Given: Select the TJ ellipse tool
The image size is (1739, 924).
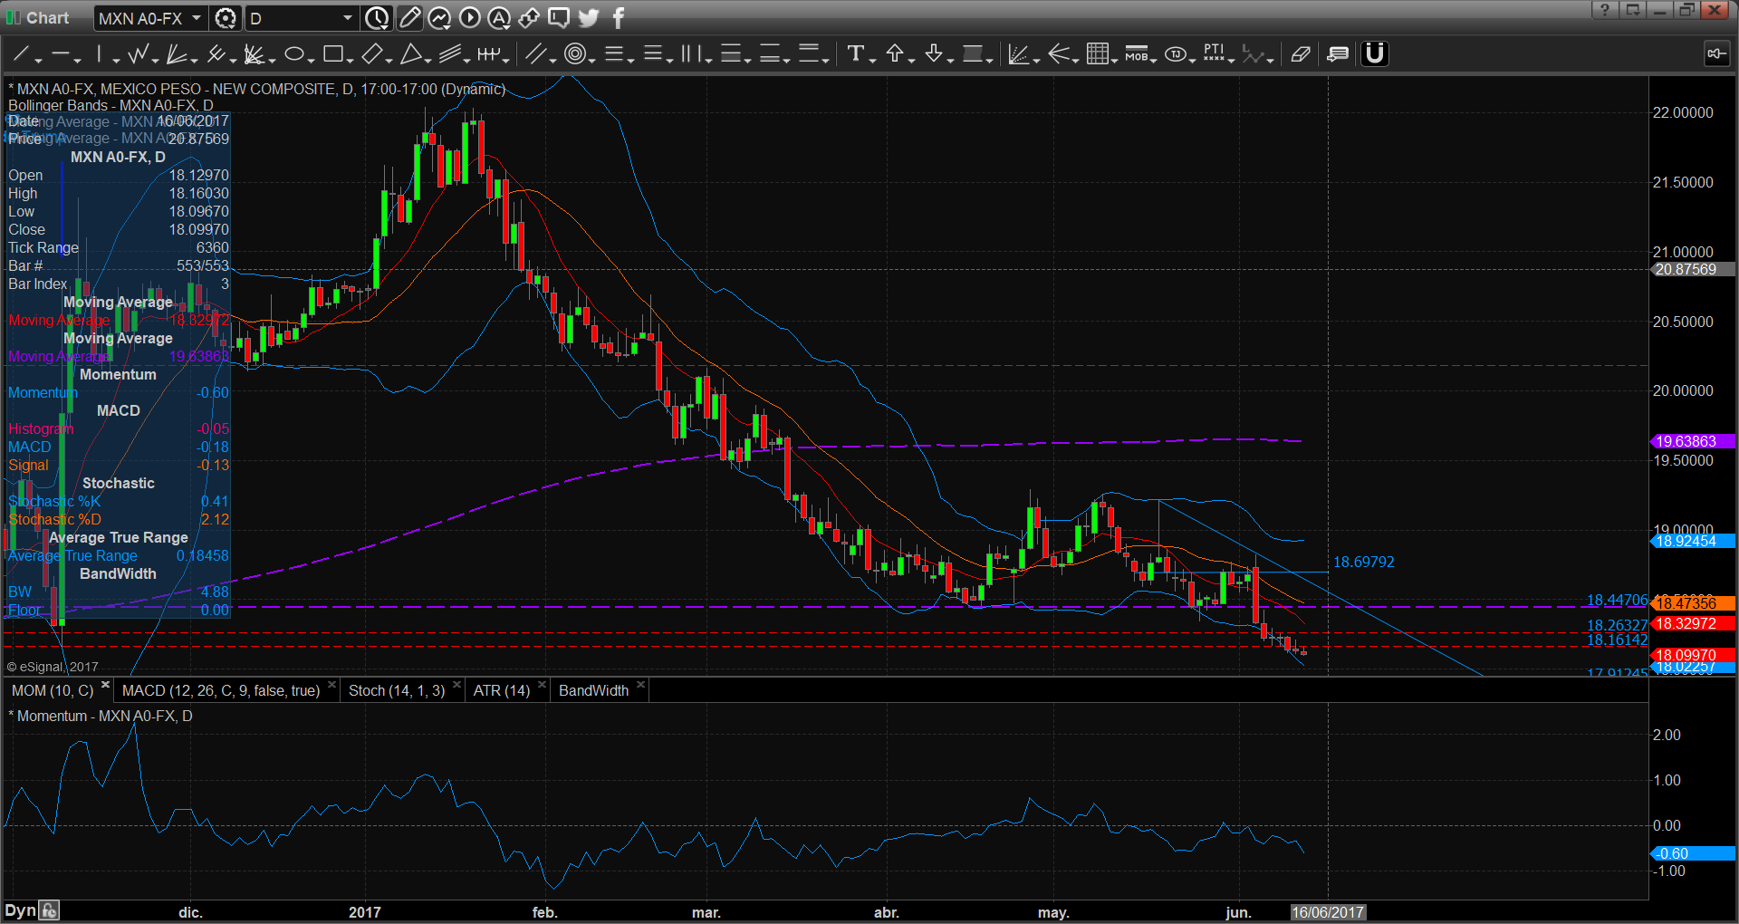Looking at the screenshot, I should pos(1176,54).
